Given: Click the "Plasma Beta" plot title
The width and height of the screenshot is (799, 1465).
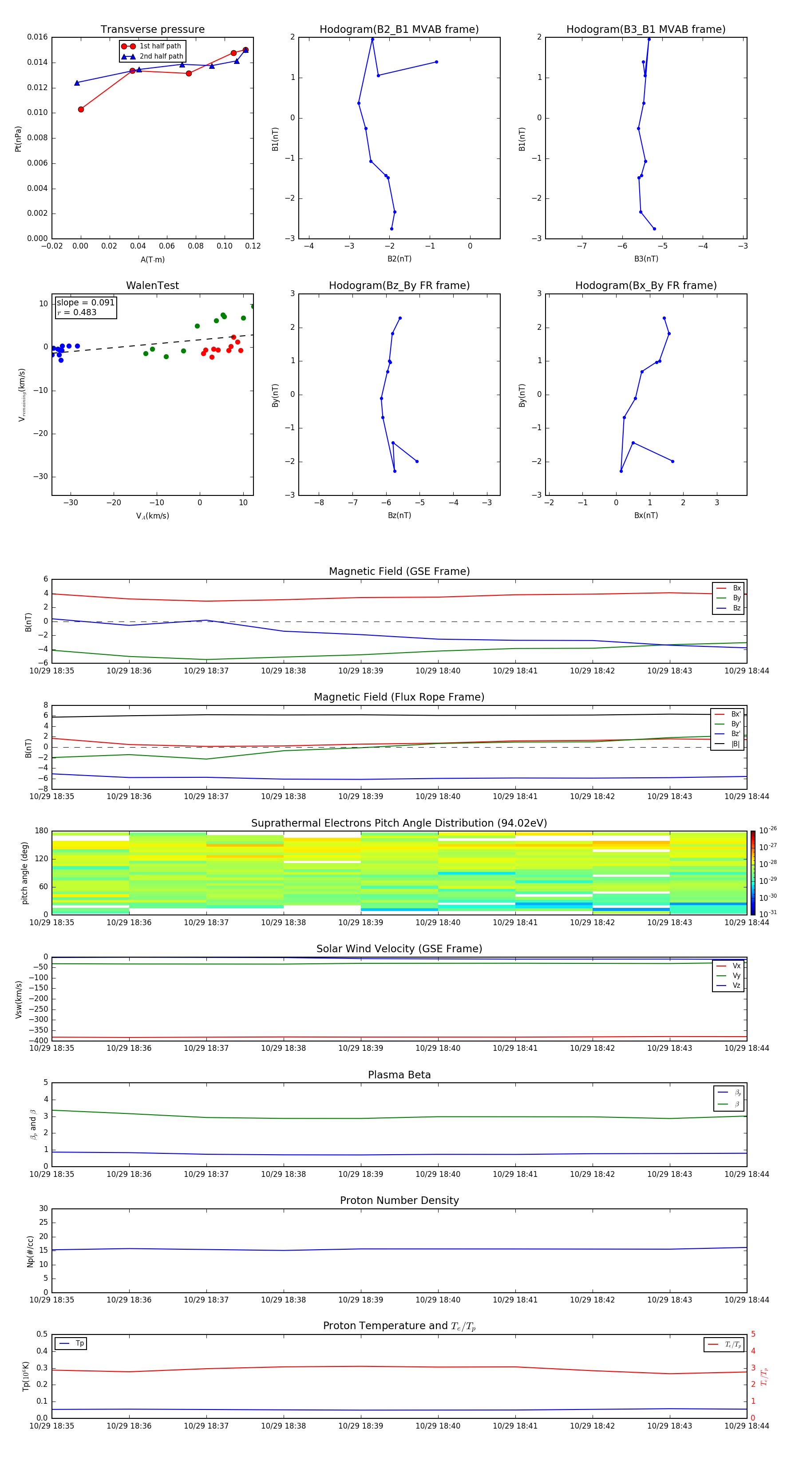Looking at the screenshot, I should point(399,1075).
